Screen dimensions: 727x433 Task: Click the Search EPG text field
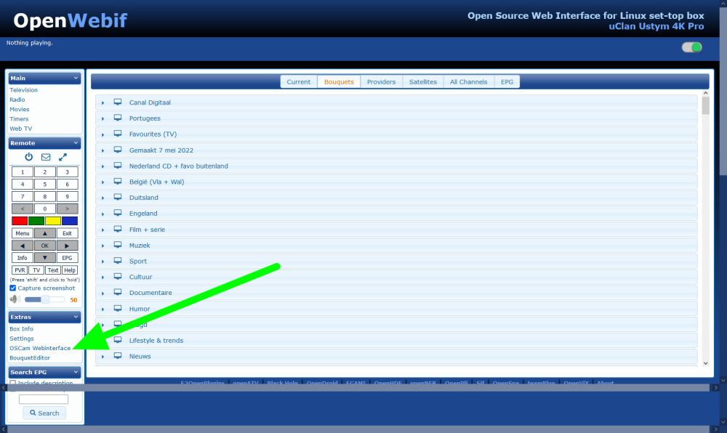pos(44,399)
